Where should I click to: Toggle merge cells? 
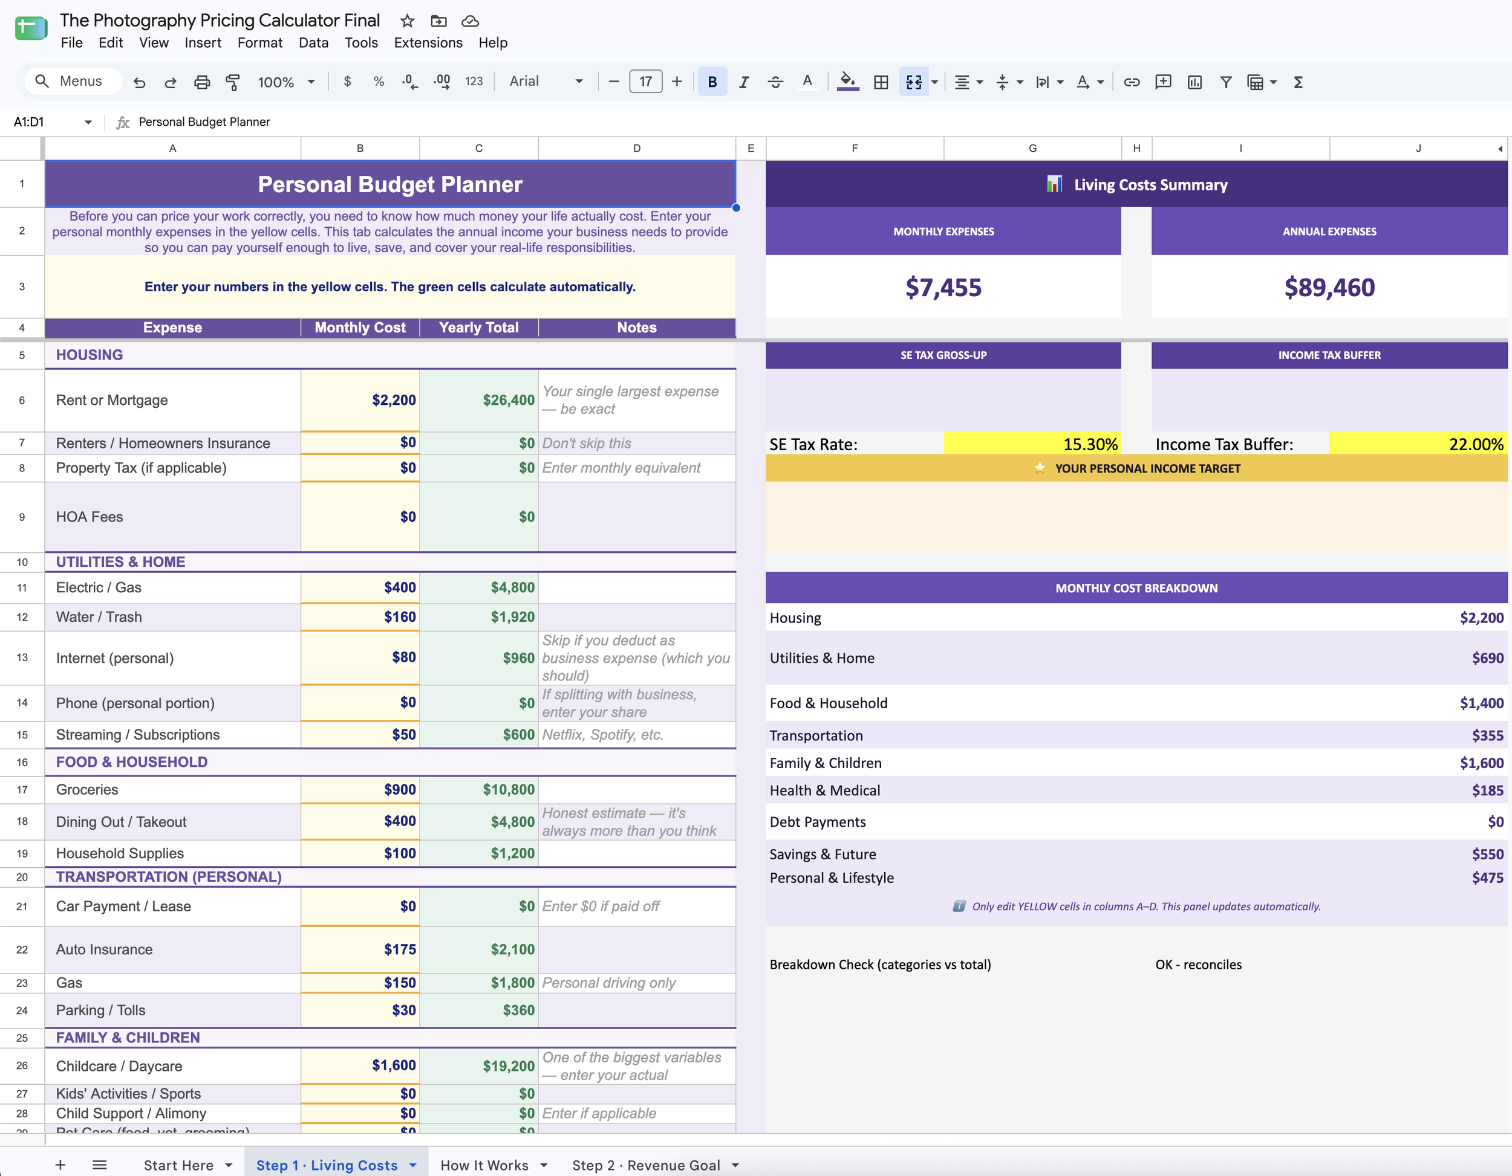point(914,82)
